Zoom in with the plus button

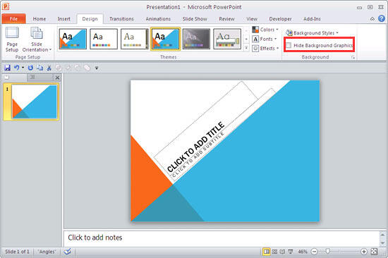pos(364,252)
